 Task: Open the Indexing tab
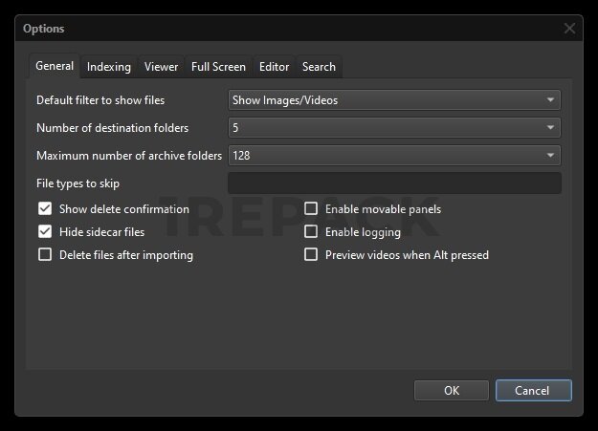click(x=109, y=67)
